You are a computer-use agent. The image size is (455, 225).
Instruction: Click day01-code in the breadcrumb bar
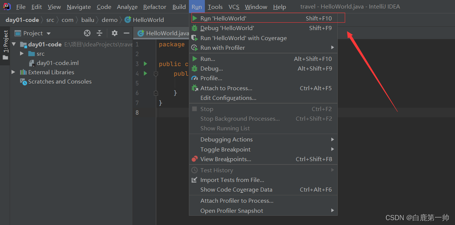coord(22,20)
